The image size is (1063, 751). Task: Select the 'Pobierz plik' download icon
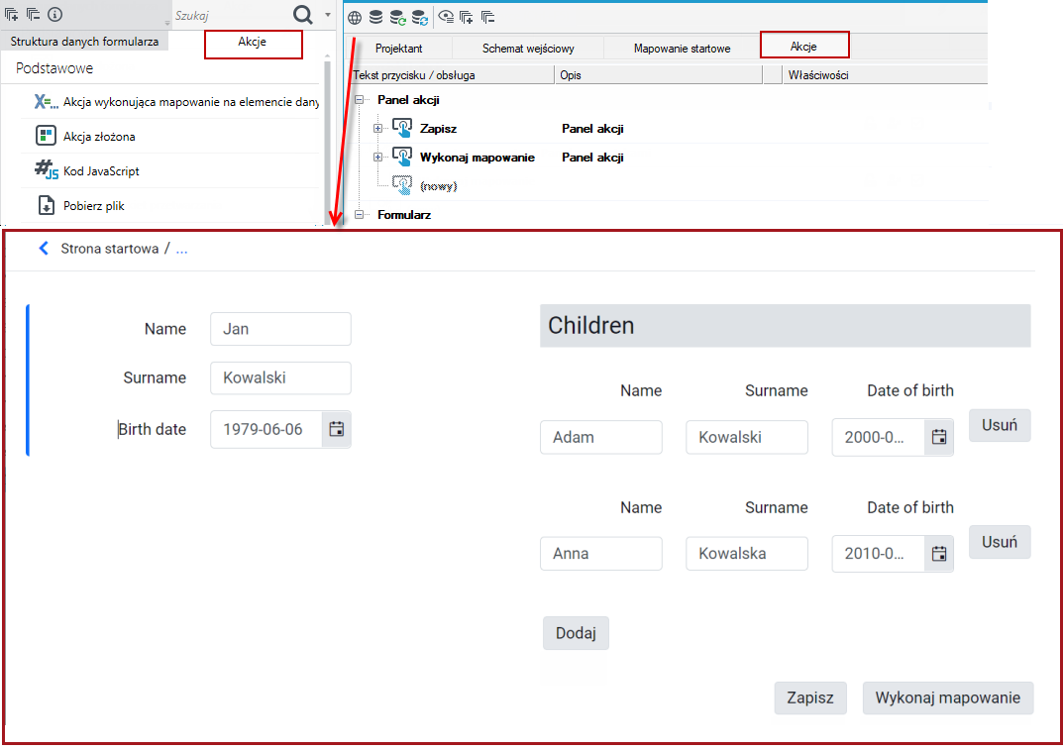47,205
